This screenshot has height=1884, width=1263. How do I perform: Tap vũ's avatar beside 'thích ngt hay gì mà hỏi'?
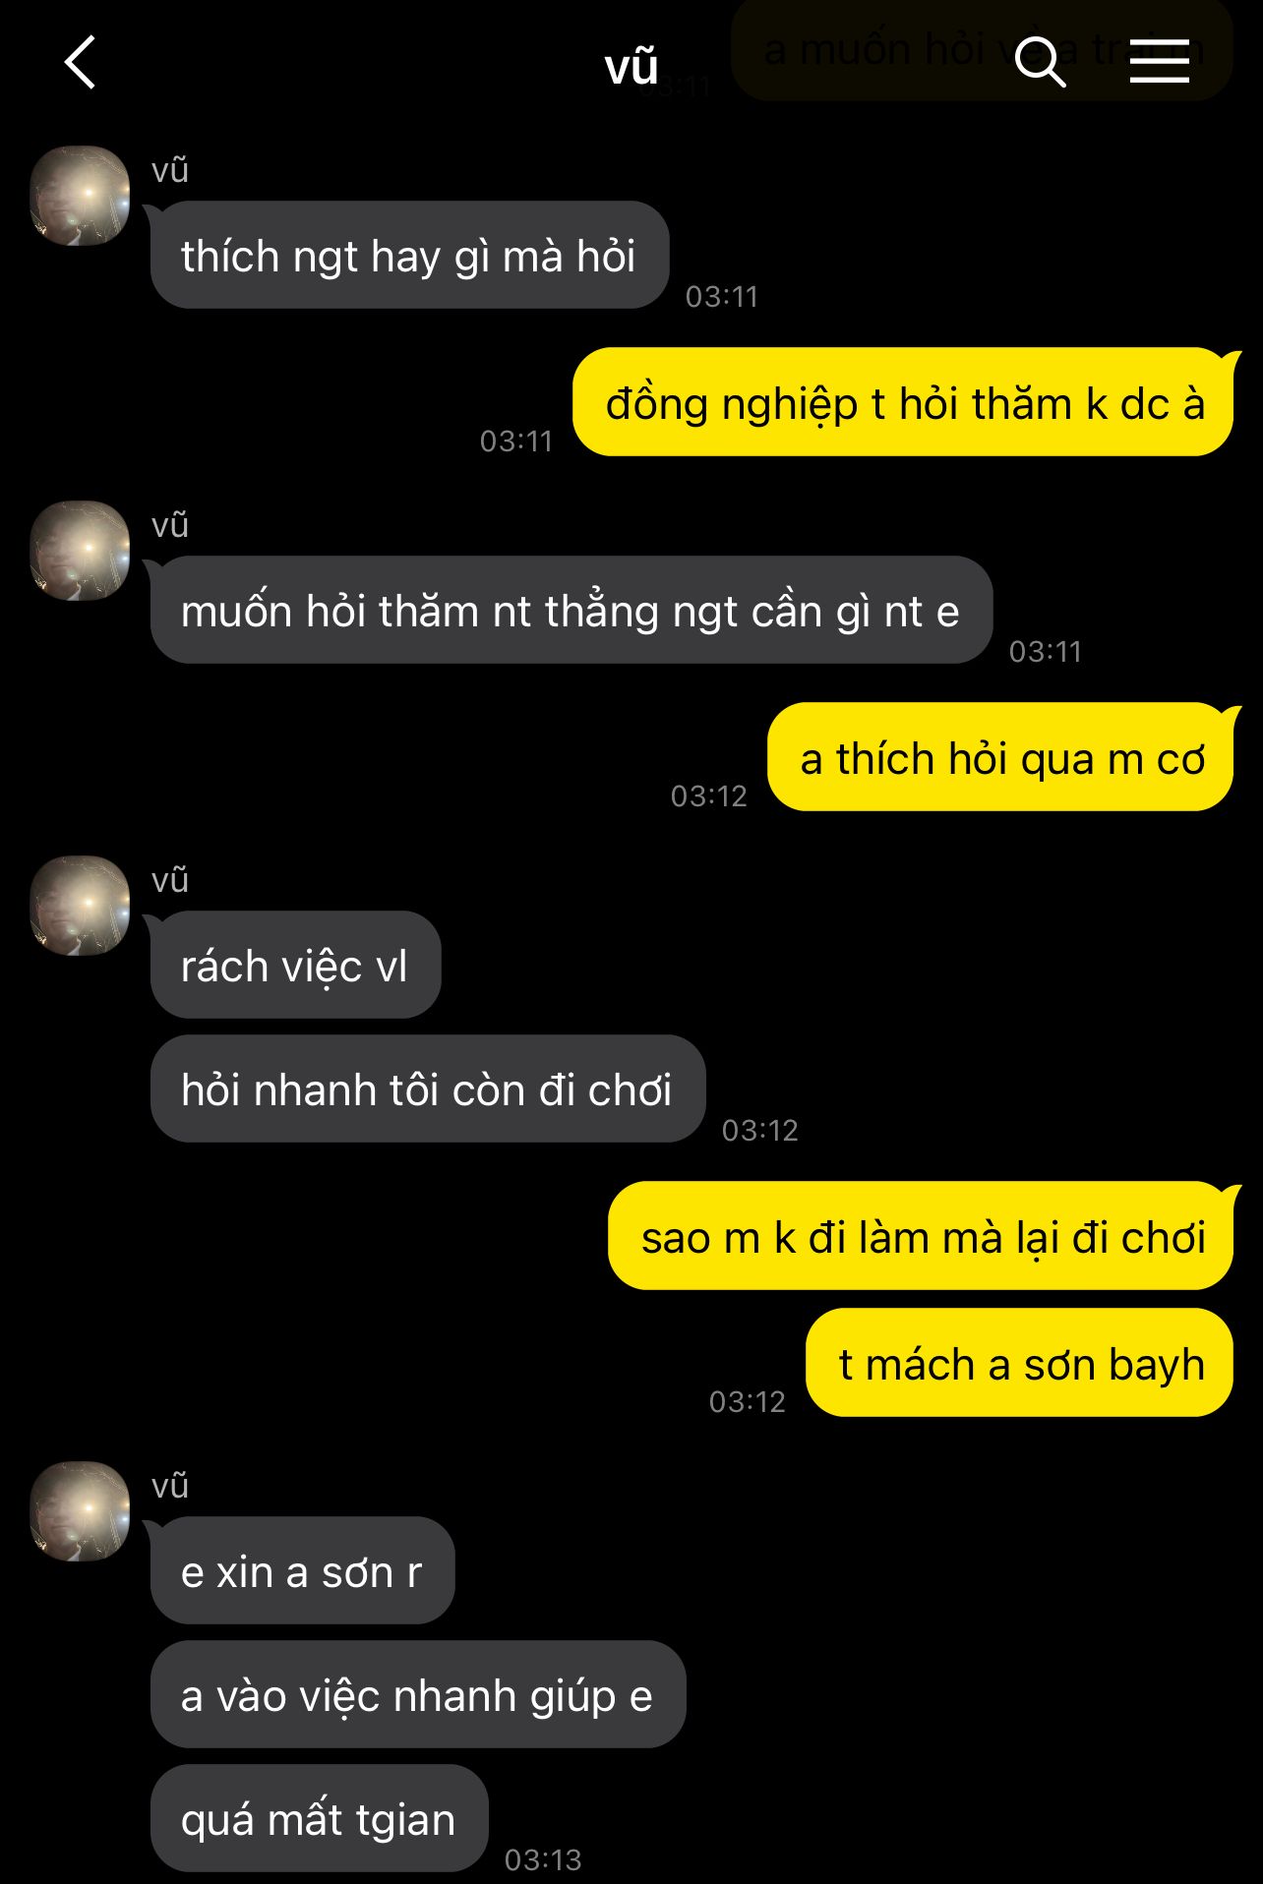pos(80,196)
